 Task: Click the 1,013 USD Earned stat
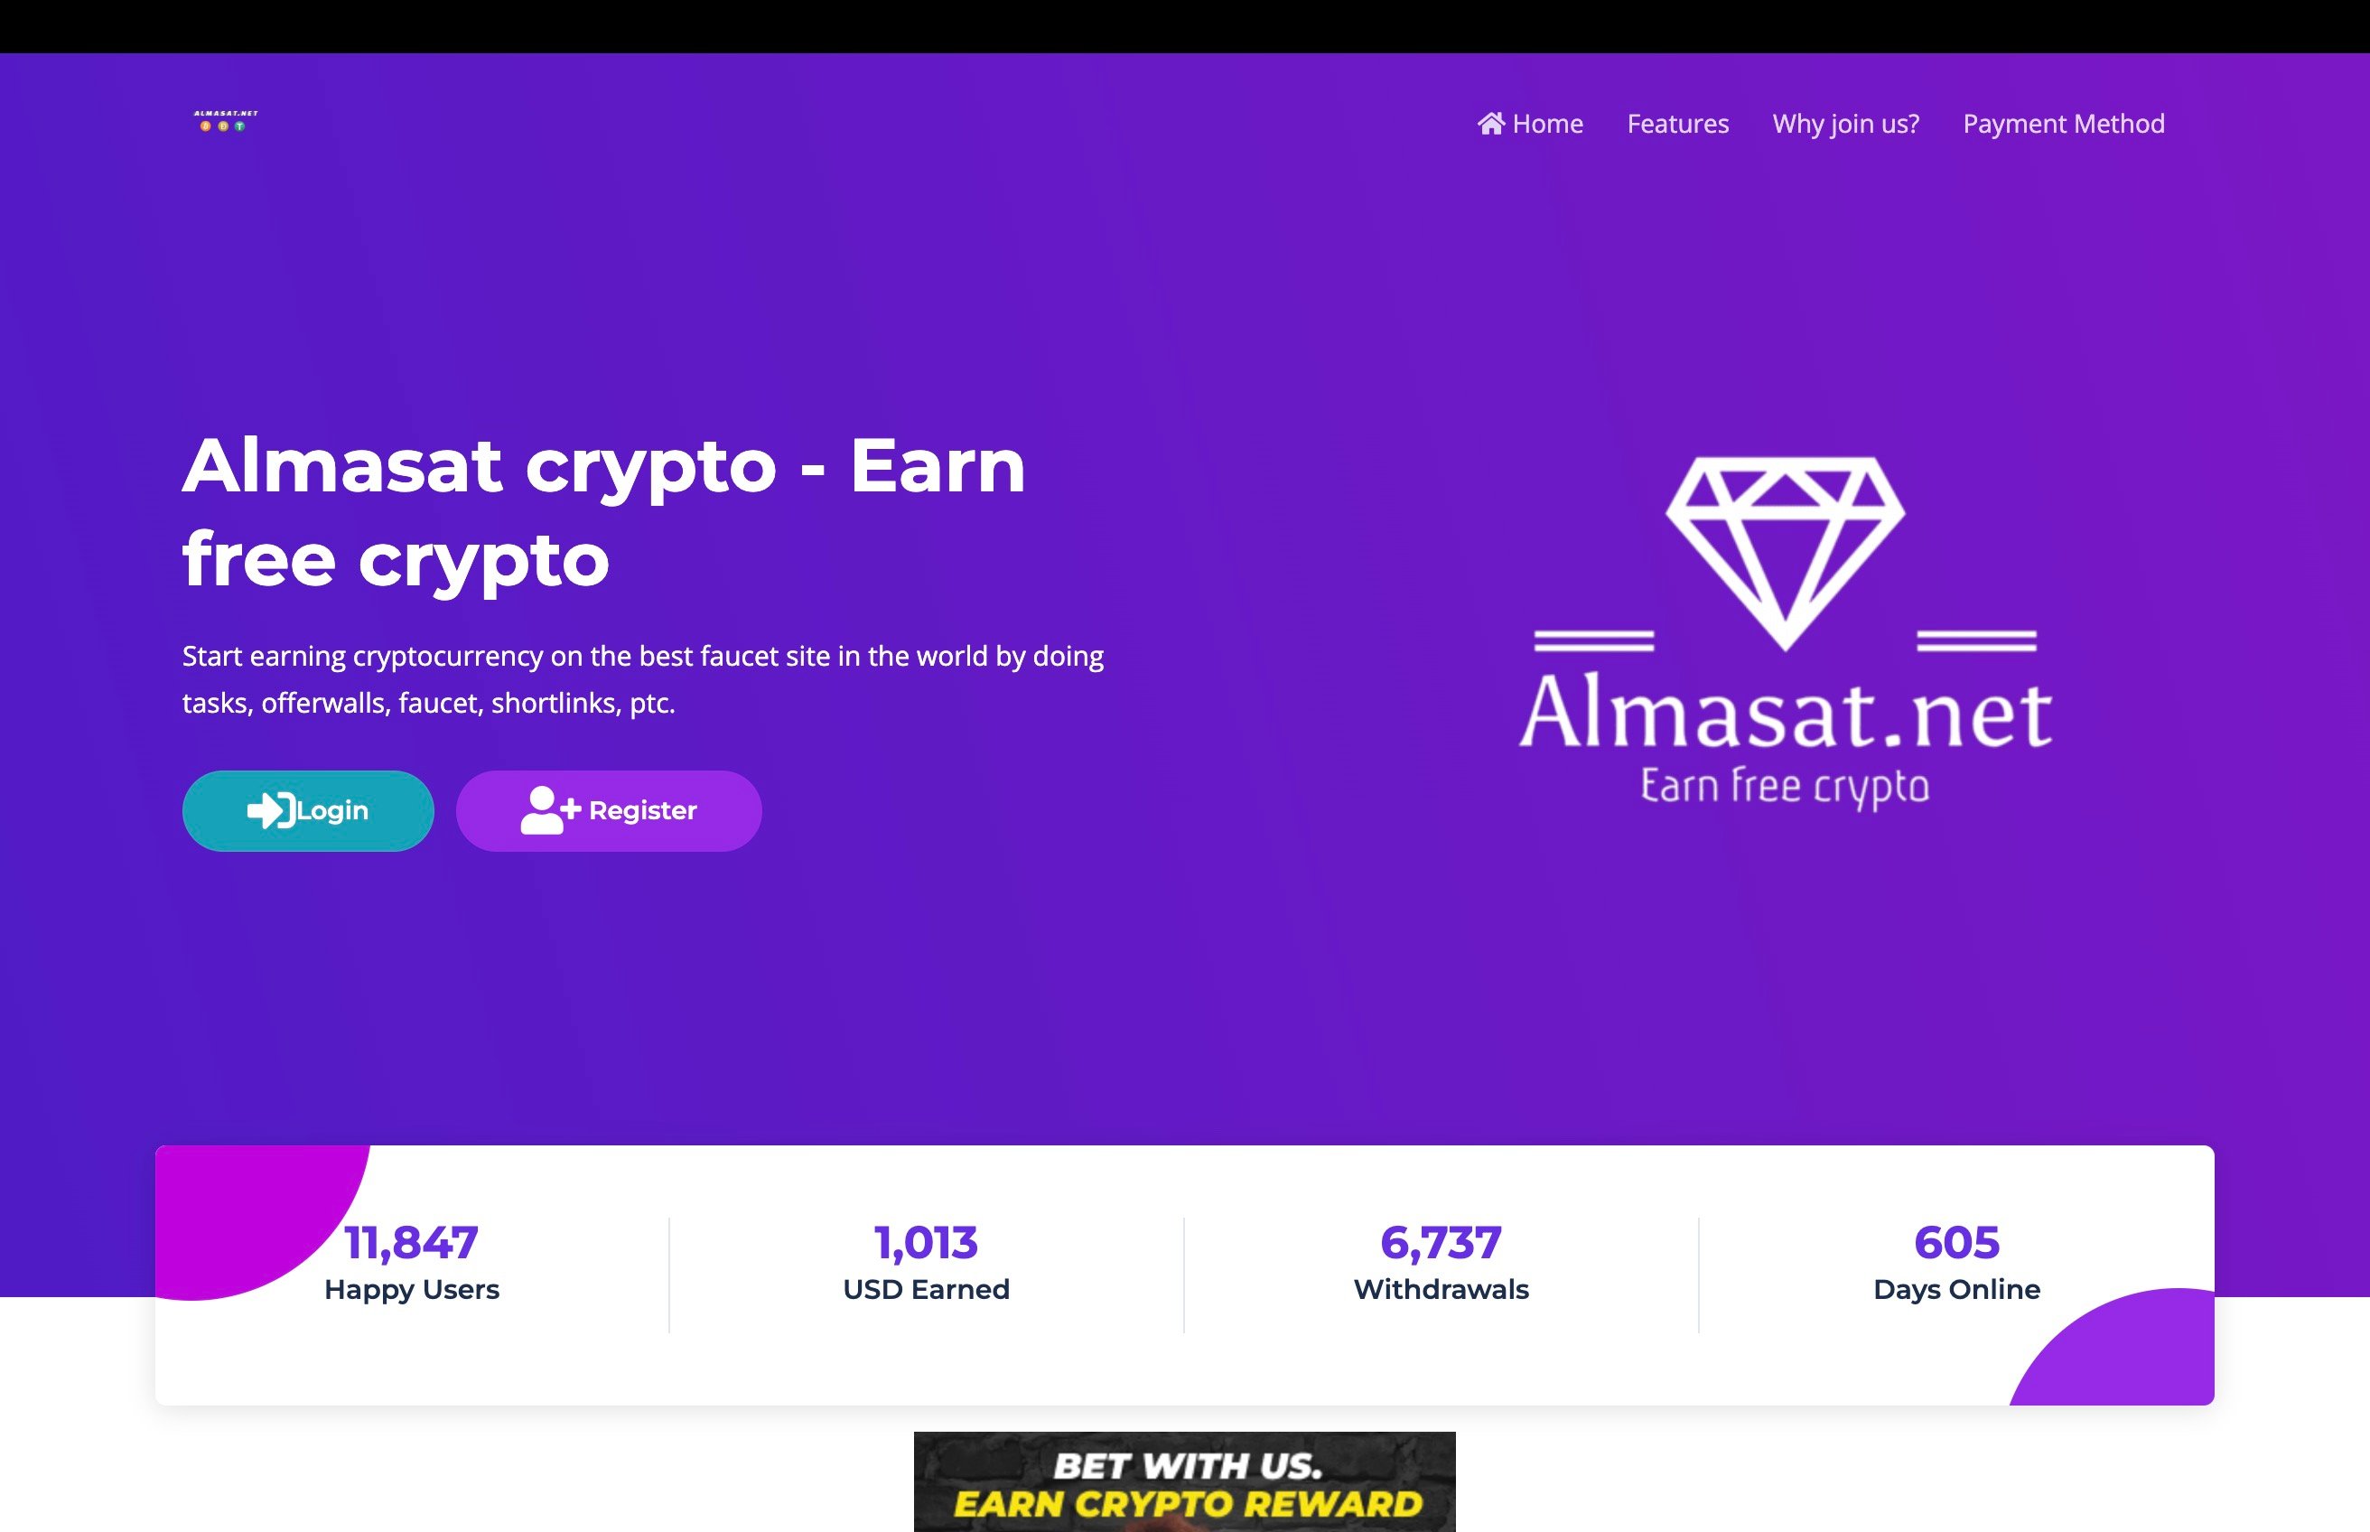click(x=926, y=1263)
